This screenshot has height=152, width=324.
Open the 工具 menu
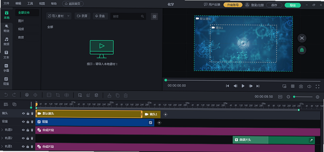[30, 4]
